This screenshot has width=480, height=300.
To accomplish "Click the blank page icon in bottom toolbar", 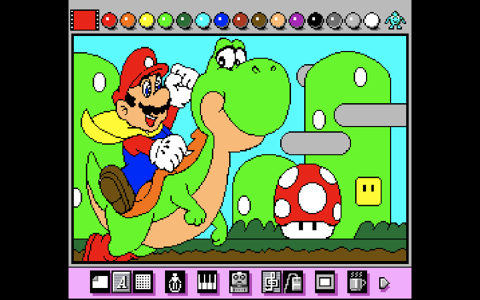I will (100, 281).
